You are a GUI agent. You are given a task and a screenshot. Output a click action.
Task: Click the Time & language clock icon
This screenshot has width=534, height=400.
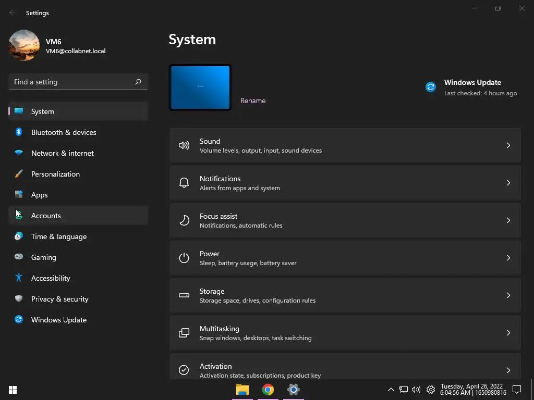pos(19,236)
